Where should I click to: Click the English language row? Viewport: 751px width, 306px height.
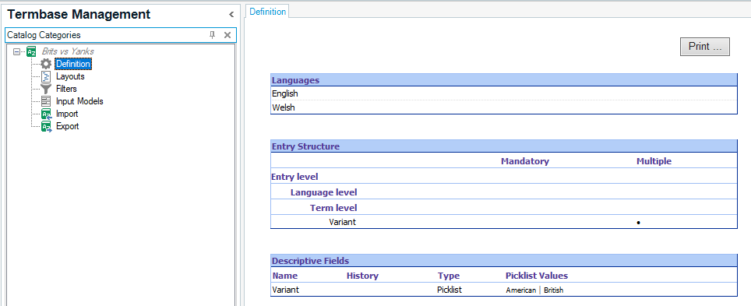click(x=503, y=93)
